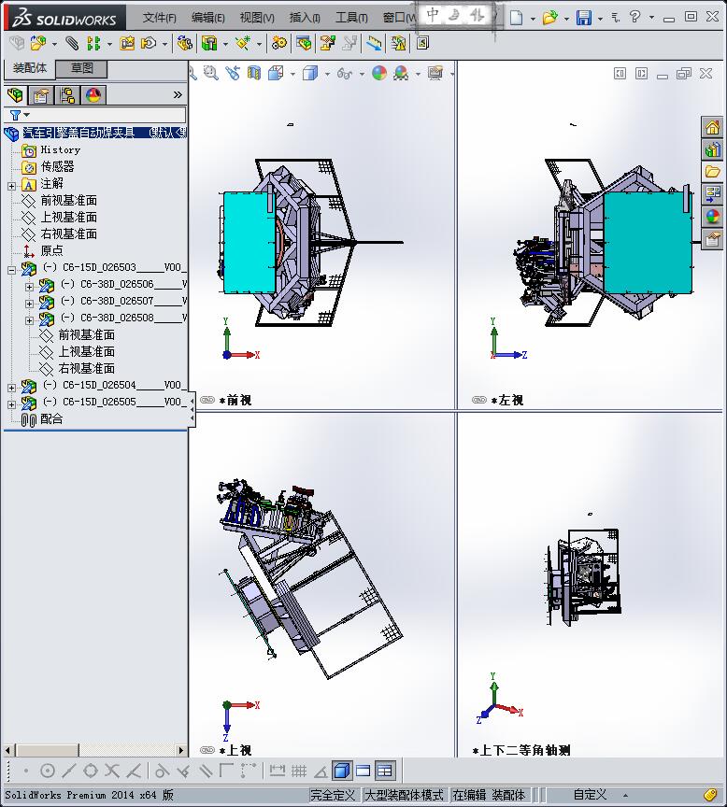727x807 pixels.
Task: Select the 传感器 tree item
Action: tap(57, 166)
